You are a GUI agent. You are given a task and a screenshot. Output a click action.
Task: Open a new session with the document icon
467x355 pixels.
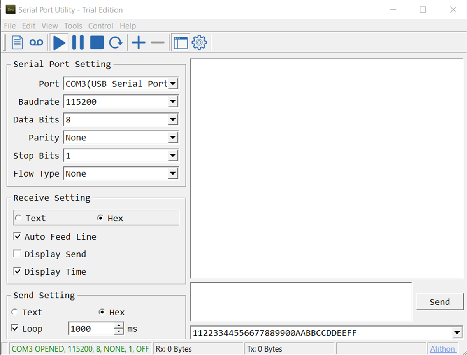click(x=17, y=42)
